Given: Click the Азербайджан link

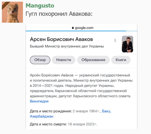Looking at the screenshot, I should [41, 116].
